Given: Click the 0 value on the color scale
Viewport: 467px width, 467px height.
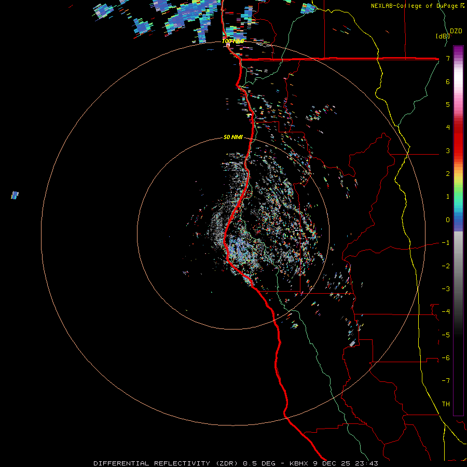Looking at the screenshot, I should click(448, 220).
